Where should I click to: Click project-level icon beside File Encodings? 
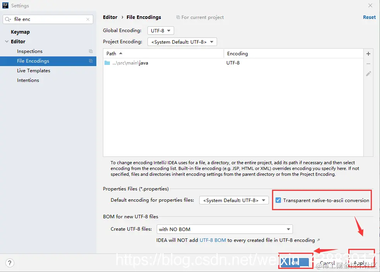(91, 61)
